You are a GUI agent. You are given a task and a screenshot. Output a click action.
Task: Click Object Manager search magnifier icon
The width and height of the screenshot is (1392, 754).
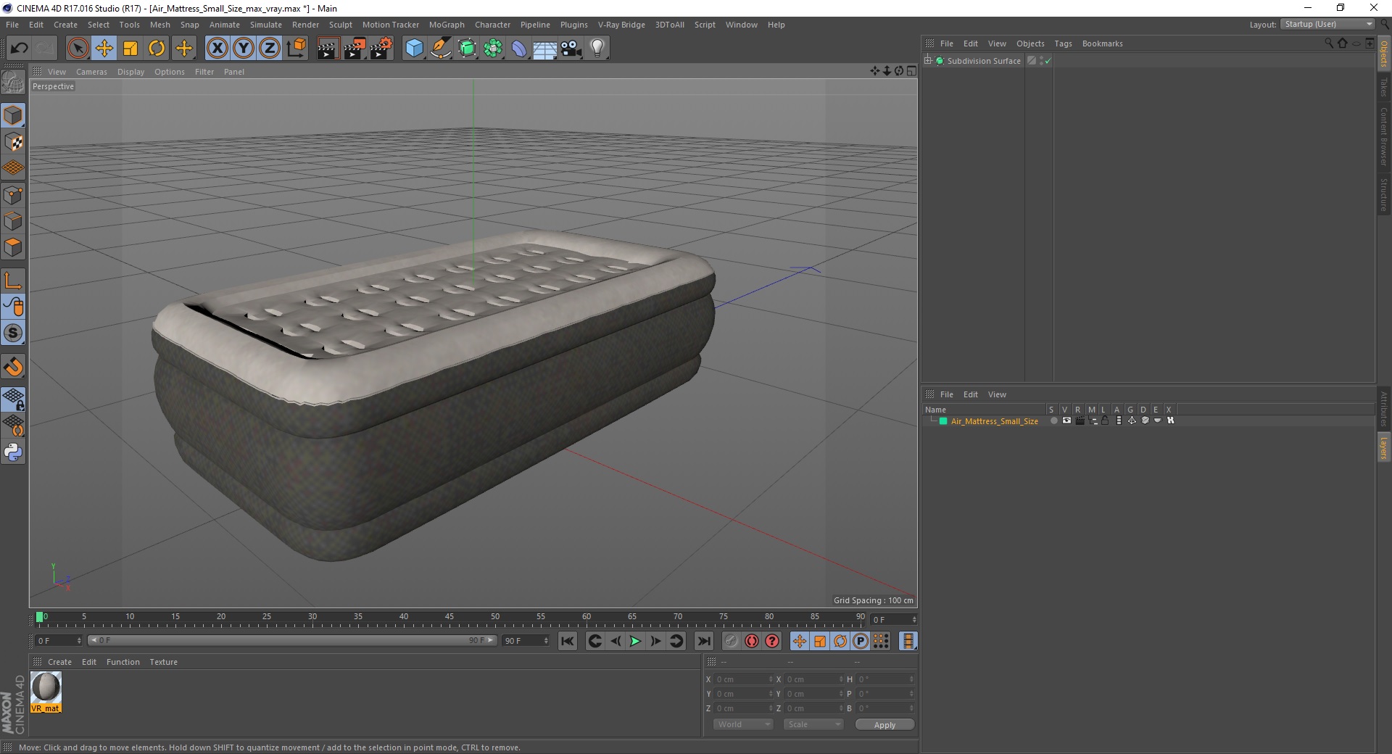(1329, 43)
